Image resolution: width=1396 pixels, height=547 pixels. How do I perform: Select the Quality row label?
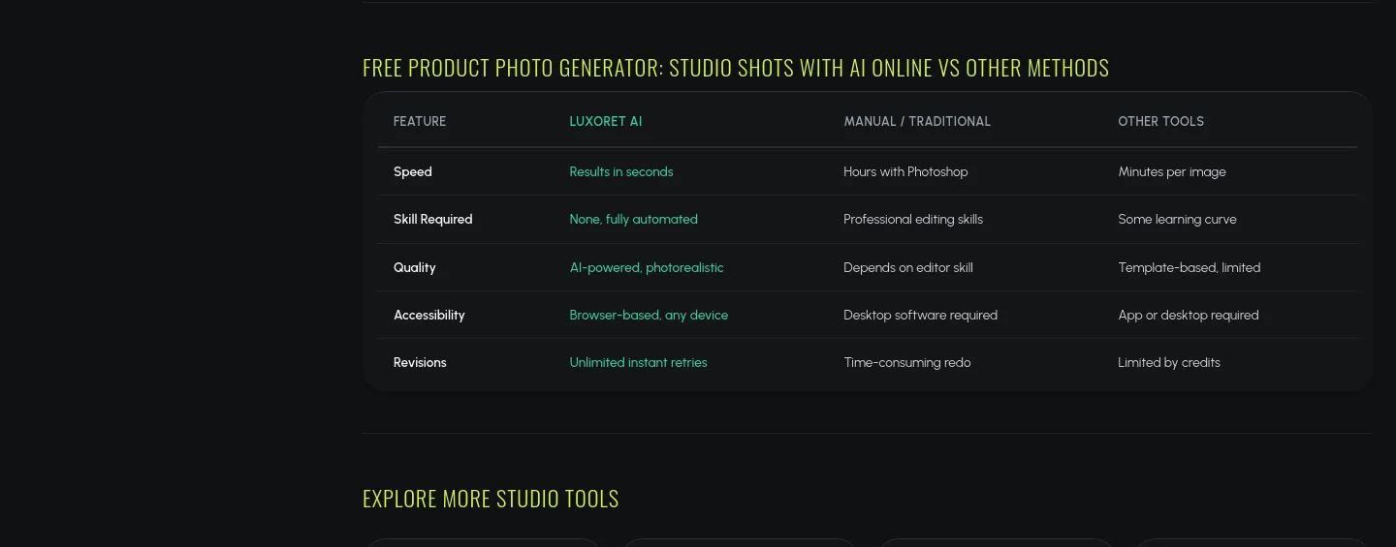pos(415,267)
